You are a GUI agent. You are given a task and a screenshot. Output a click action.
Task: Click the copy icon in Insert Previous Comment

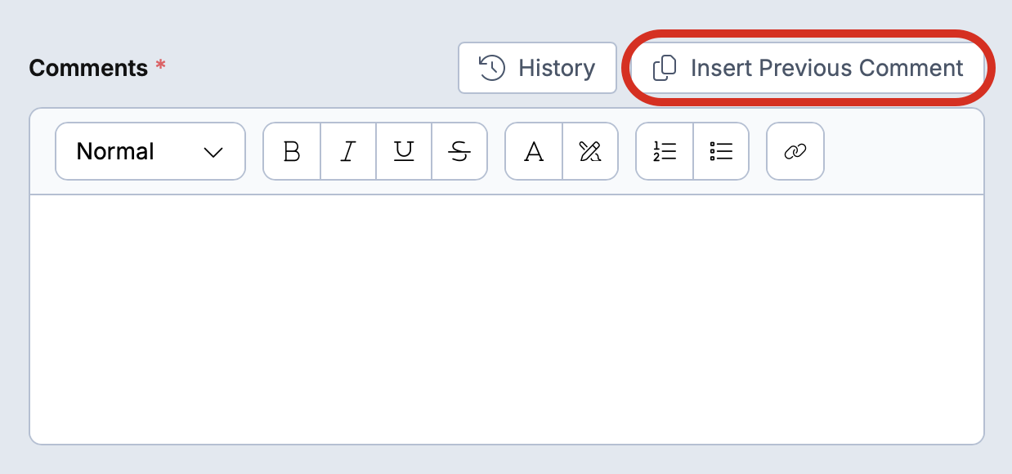[x=665, y=68]
